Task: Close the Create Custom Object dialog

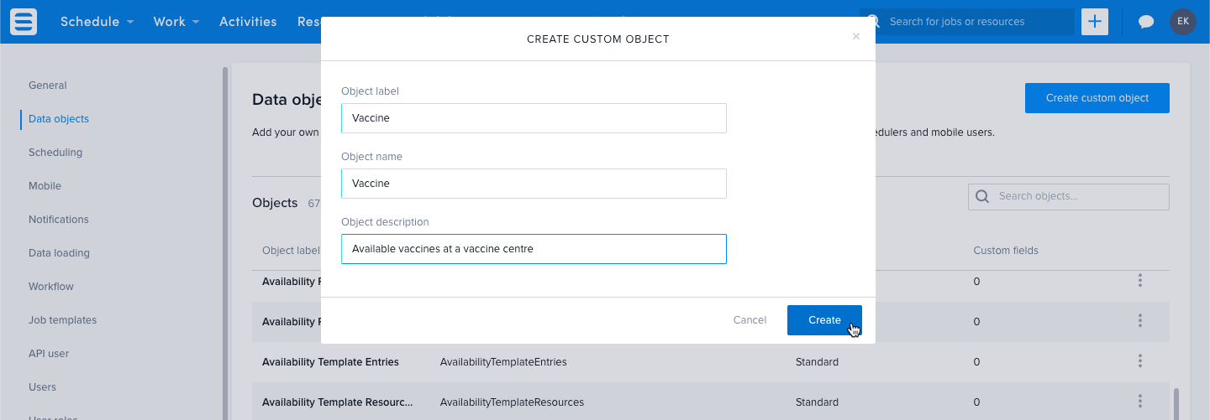Action: point(855,36)
